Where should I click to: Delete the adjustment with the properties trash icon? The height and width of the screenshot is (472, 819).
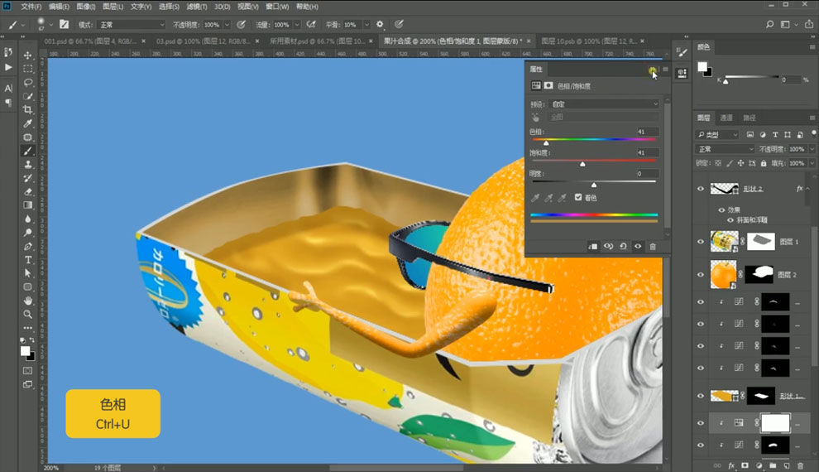tap(653, 246)
